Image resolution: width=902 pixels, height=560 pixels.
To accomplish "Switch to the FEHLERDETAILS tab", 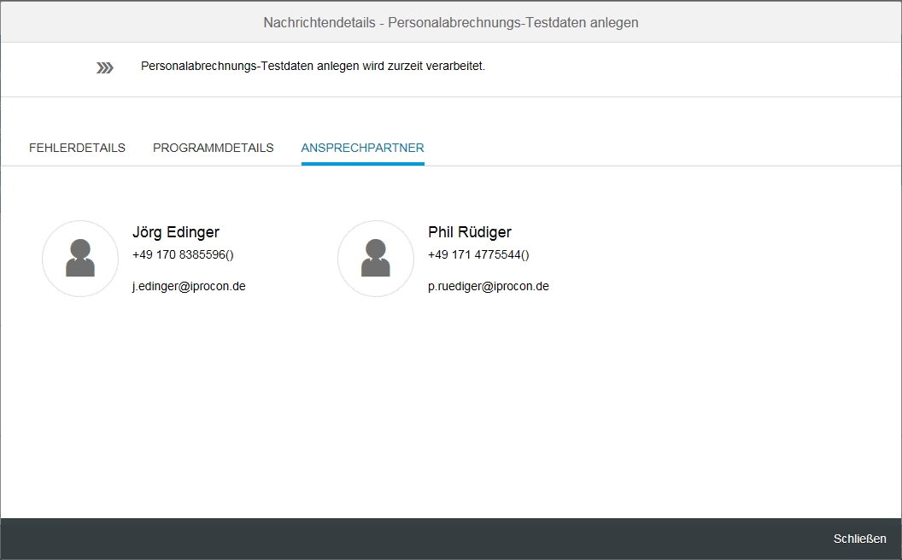I will 77,148.
